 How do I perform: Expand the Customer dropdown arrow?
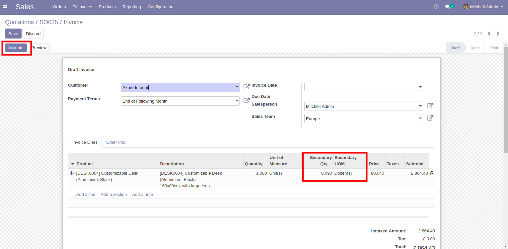[x=237, y=87]
